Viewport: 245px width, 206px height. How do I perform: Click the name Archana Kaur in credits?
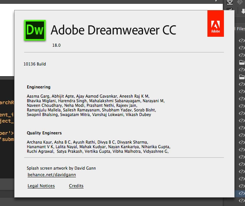[39, 142]
